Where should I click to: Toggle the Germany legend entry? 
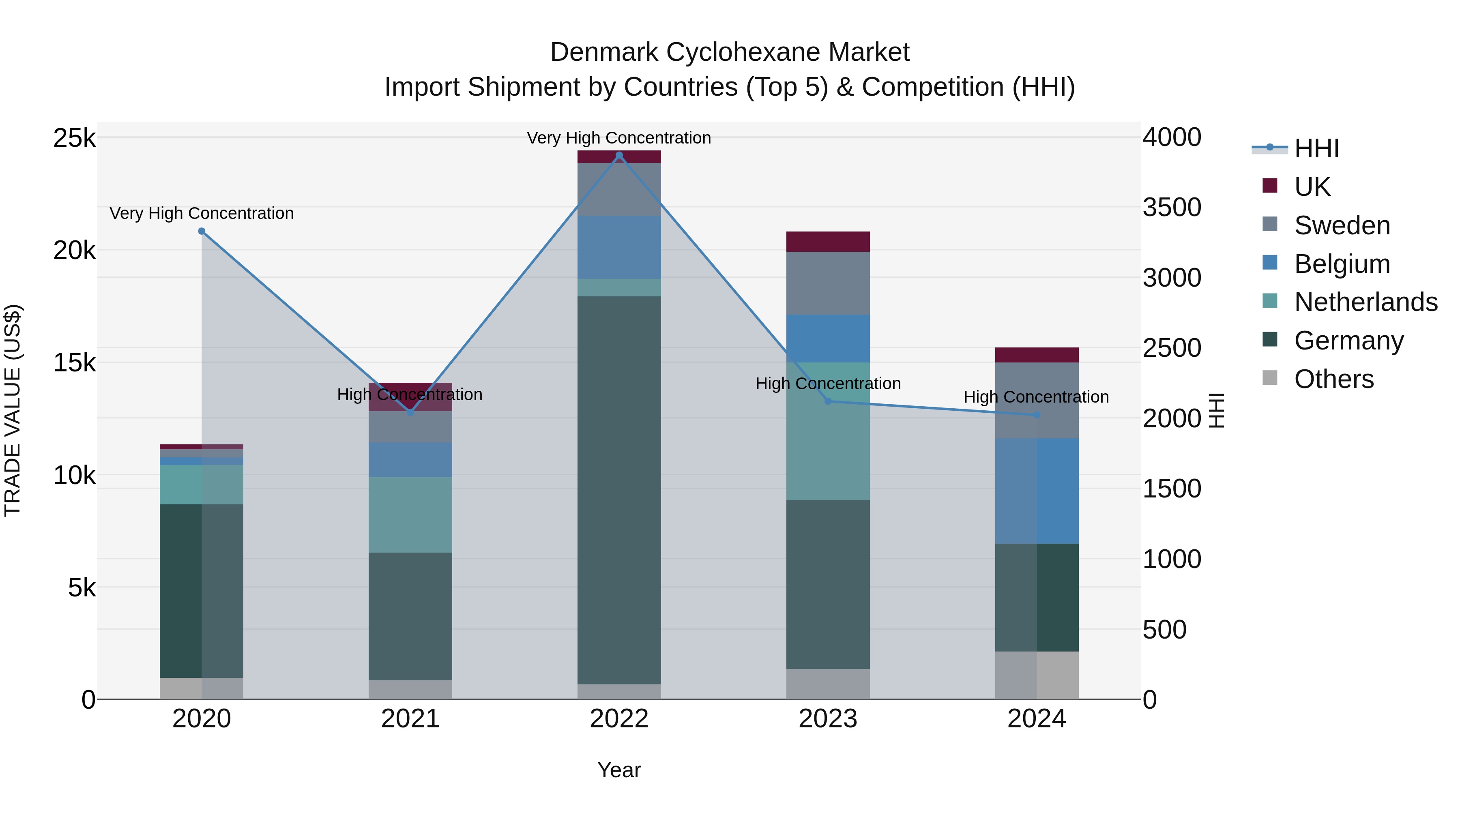tap(1333, 341)
